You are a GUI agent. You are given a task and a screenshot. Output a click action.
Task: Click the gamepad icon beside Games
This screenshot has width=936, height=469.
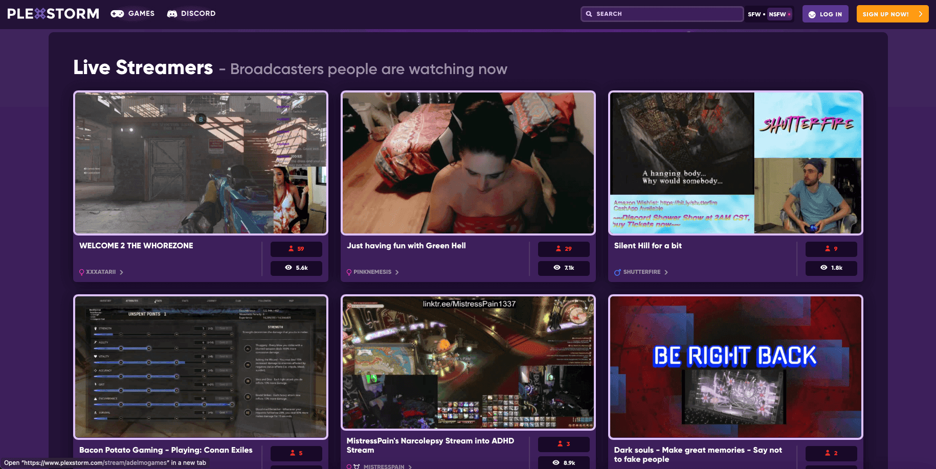click(x=117, y=14)
